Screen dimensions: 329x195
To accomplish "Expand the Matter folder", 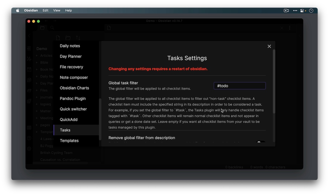I will click(37, 111).
